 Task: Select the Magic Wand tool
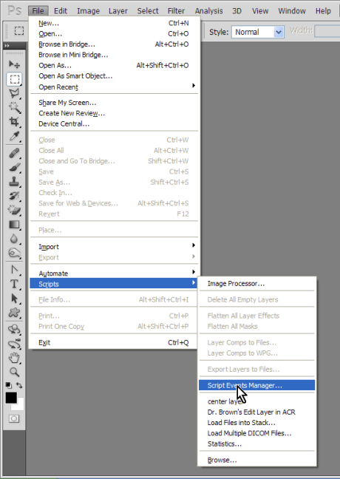click(14, 107)
